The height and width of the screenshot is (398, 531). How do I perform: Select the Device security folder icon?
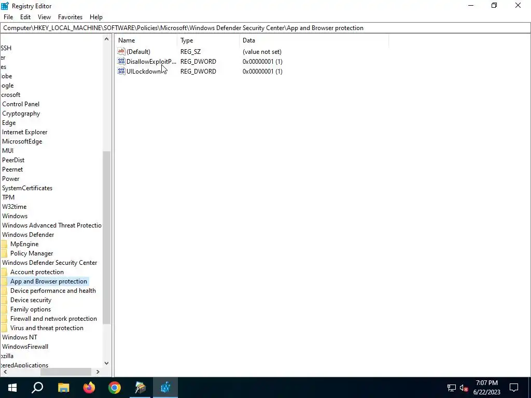(x=4, y=300)
